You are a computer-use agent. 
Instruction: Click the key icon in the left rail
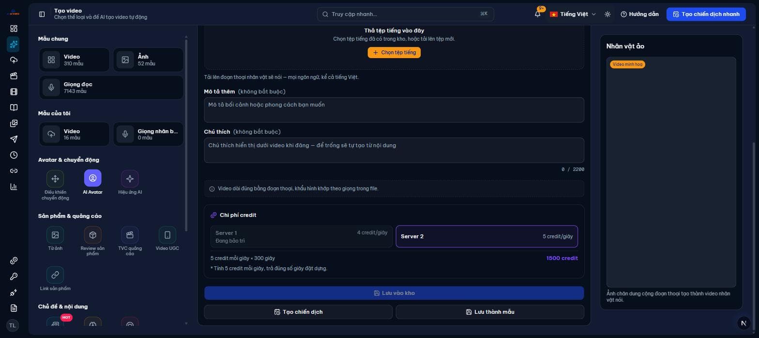point(14,277)
